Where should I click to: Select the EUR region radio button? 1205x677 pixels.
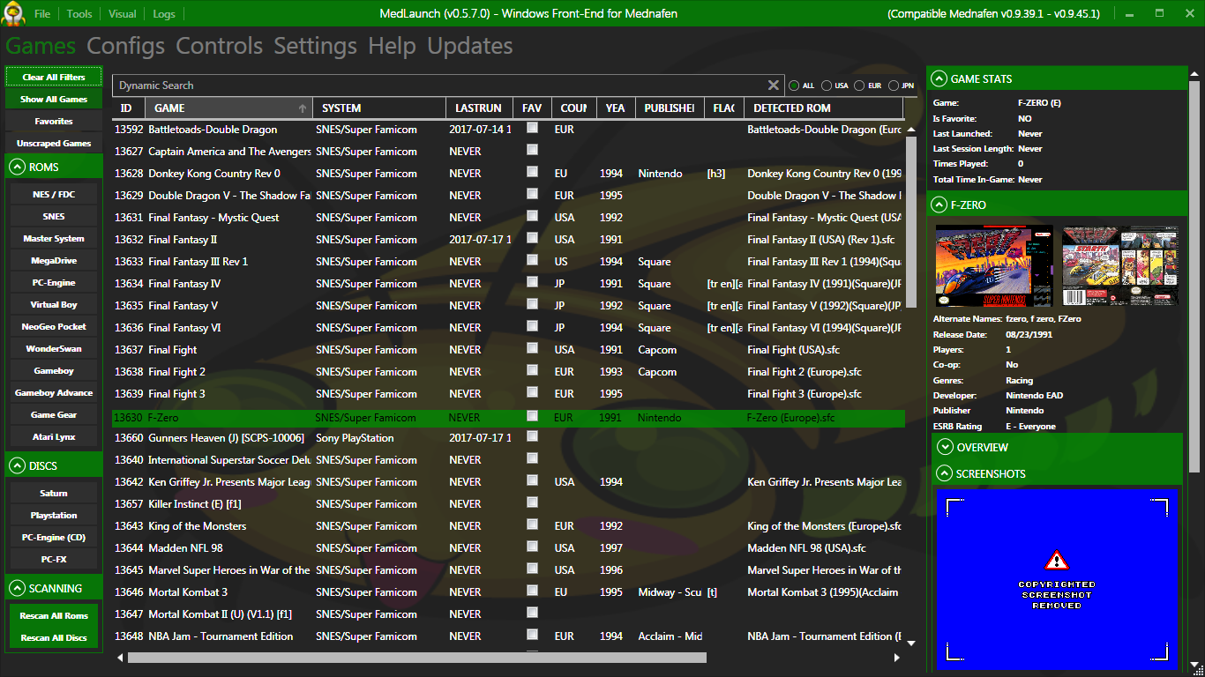click(x=859, y=86)
